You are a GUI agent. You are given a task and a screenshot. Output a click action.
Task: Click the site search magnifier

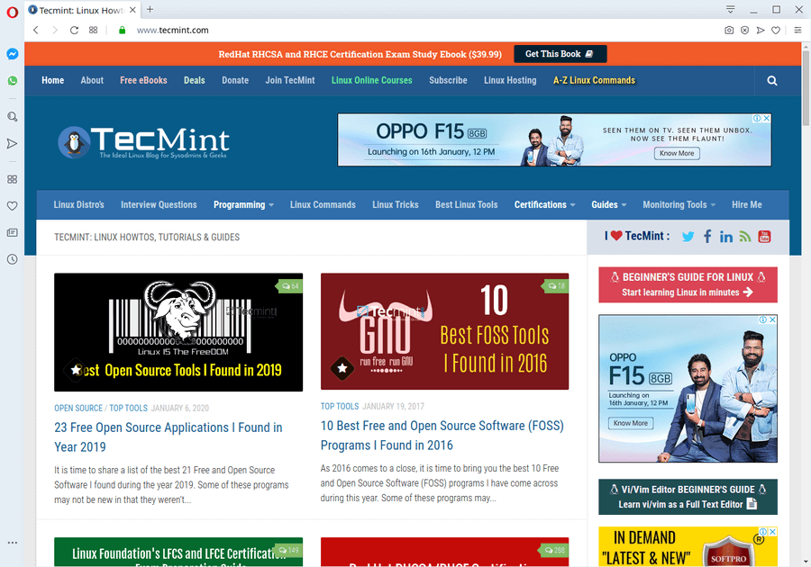click(772, 81)
